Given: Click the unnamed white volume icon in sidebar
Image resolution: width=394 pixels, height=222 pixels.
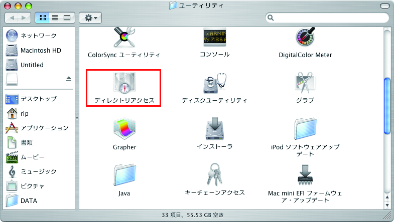Looking at the screenshot, I should click(12, 79).
